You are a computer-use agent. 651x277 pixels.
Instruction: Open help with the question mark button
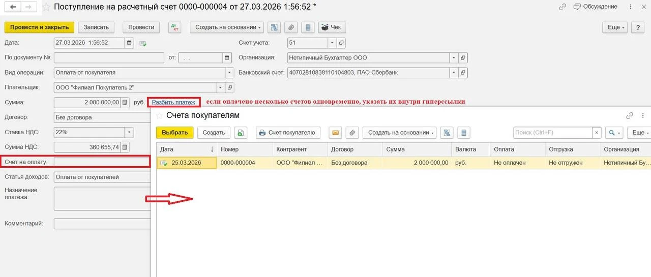[638, 27]
